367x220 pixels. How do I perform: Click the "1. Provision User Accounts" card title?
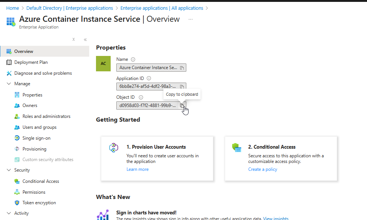pos(156,147)
